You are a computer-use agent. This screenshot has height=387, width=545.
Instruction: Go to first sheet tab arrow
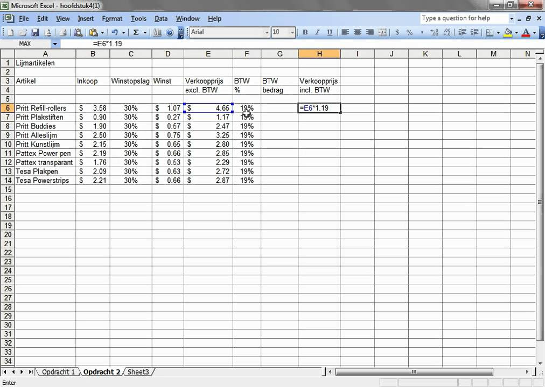(4, 372)
